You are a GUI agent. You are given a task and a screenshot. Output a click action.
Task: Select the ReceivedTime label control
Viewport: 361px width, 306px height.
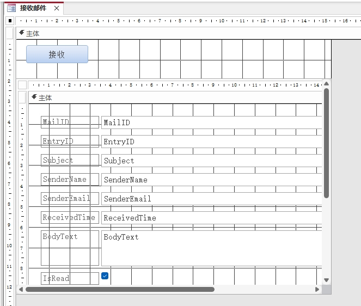(70, 218)
